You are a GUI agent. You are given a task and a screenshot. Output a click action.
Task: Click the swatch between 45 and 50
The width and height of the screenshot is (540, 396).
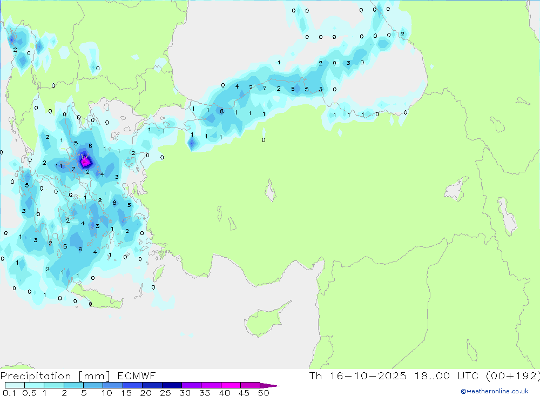coord(251,385)
